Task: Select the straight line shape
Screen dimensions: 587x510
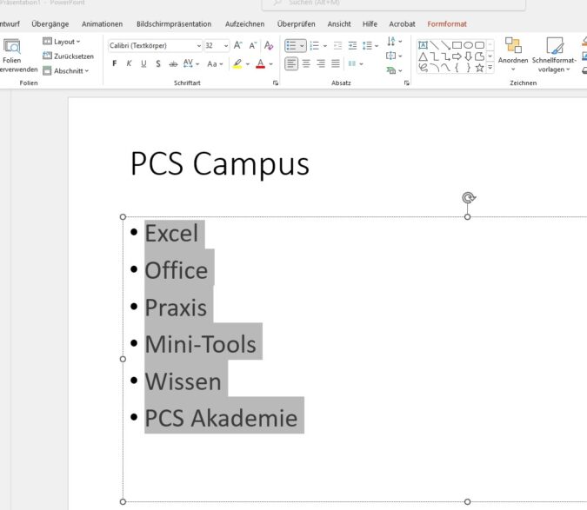Action: point(434,45)
